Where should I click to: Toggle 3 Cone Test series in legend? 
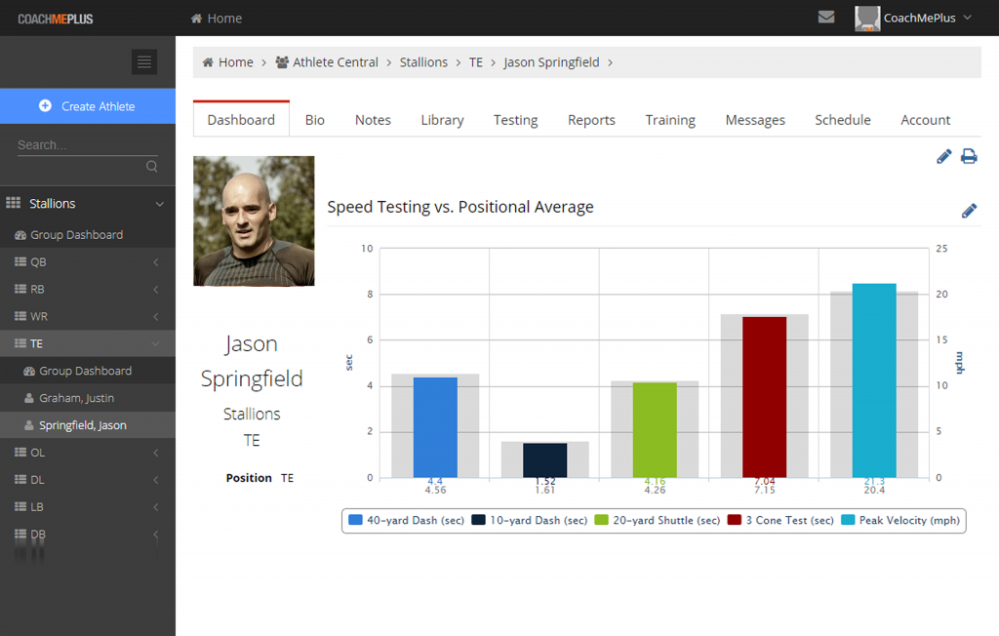[780, 521]
